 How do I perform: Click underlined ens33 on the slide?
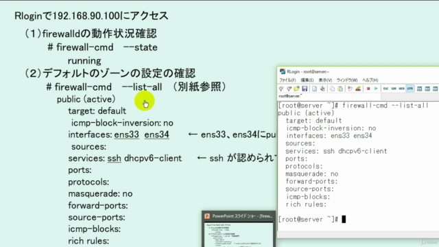tap(126, 134)
